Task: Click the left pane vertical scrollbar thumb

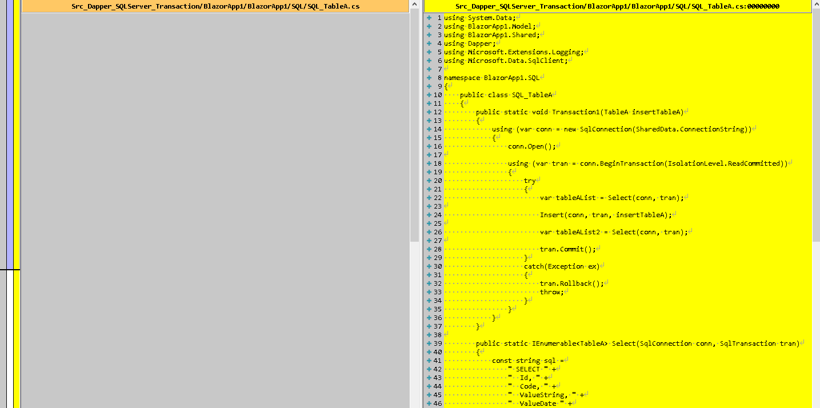Action: (414, 127)
